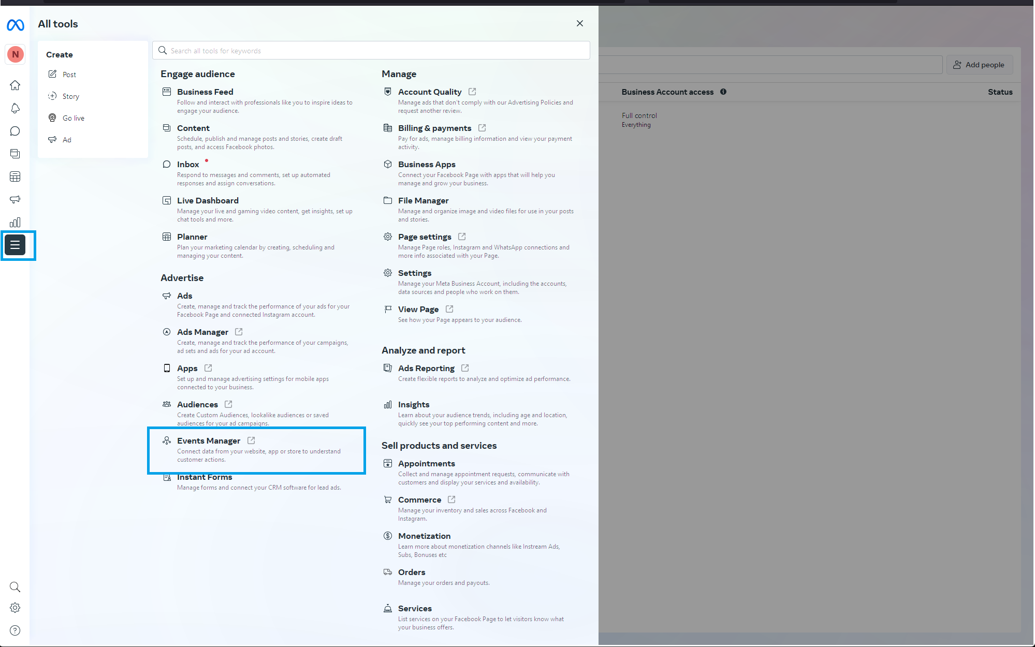Open Events Manager tool
1035x647 pixels.
point(209,440)
